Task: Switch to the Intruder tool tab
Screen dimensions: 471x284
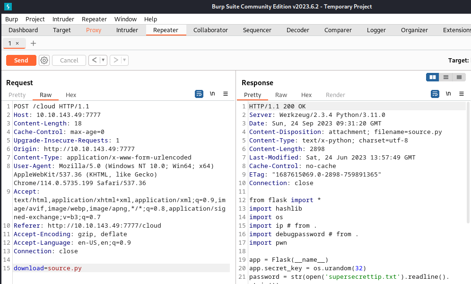Action: click(127, 30)
